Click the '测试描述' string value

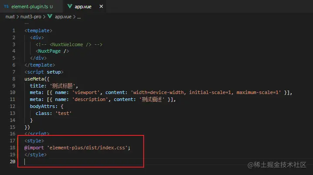pyautogui.click(x=152, y=99)
